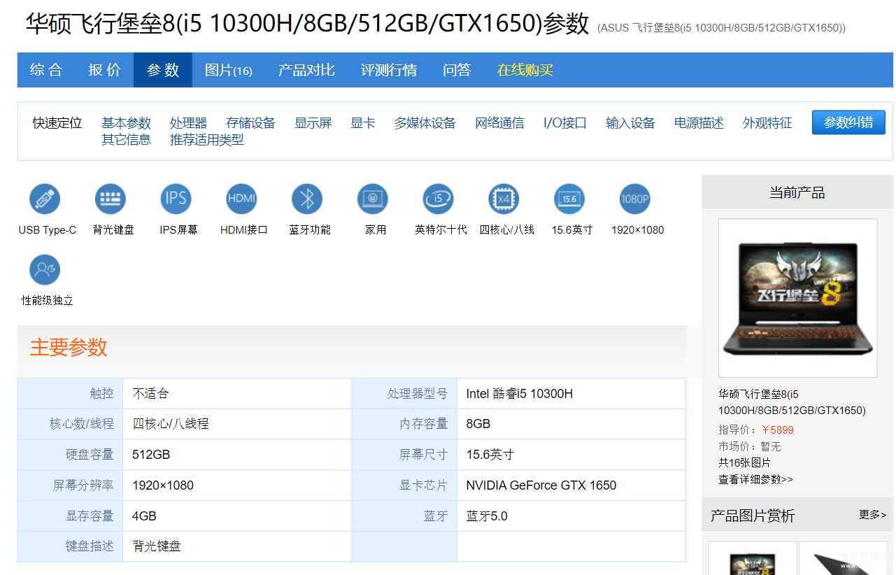This screenshot has width=896, height=575.
Task: Open the 评测行情 reviews tab
Action: (x=389, y=70)
